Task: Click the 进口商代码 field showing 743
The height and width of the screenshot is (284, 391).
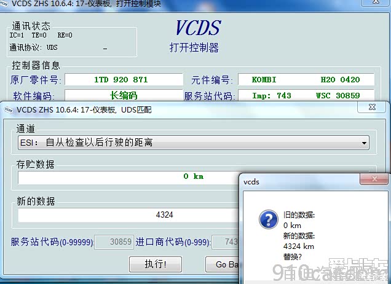Action: (225, 242)
